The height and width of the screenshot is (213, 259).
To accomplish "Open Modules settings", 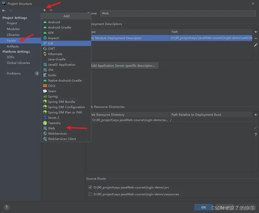I will [13, 29].
